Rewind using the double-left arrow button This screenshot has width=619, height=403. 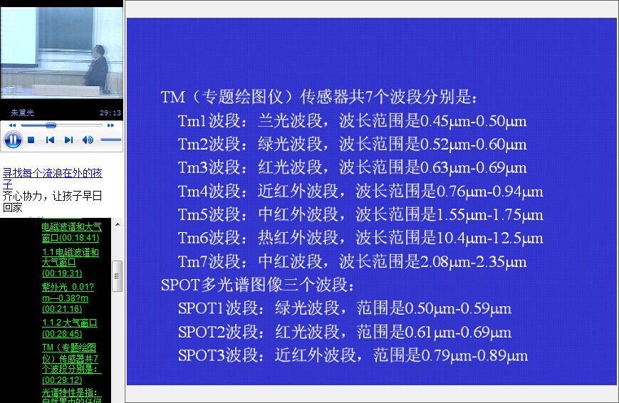pyautogui.click(x=13, y=125)
